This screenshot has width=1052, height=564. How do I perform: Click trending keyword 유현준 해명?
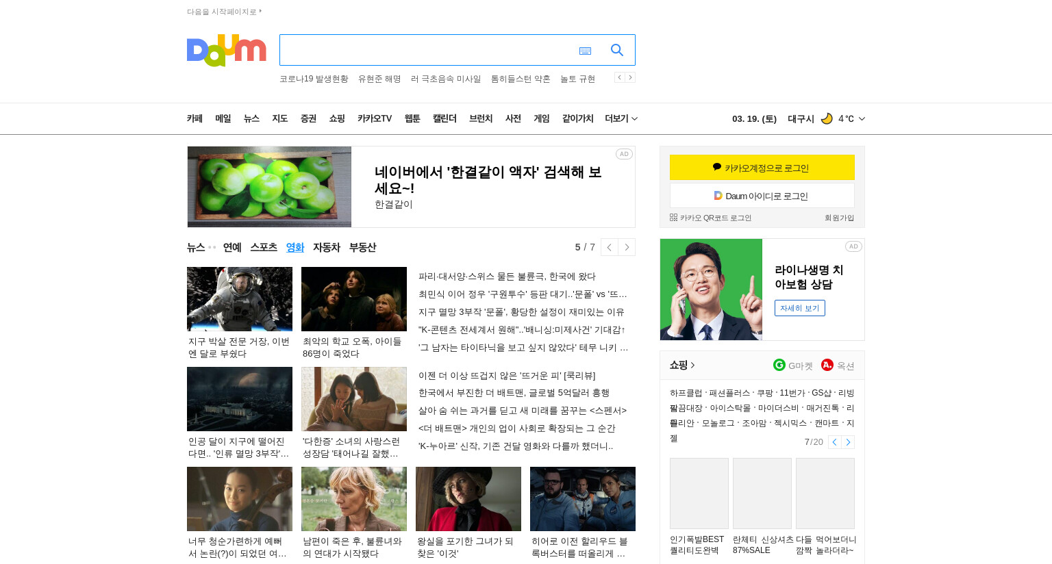pyautogui.click(x=379, y=79)
